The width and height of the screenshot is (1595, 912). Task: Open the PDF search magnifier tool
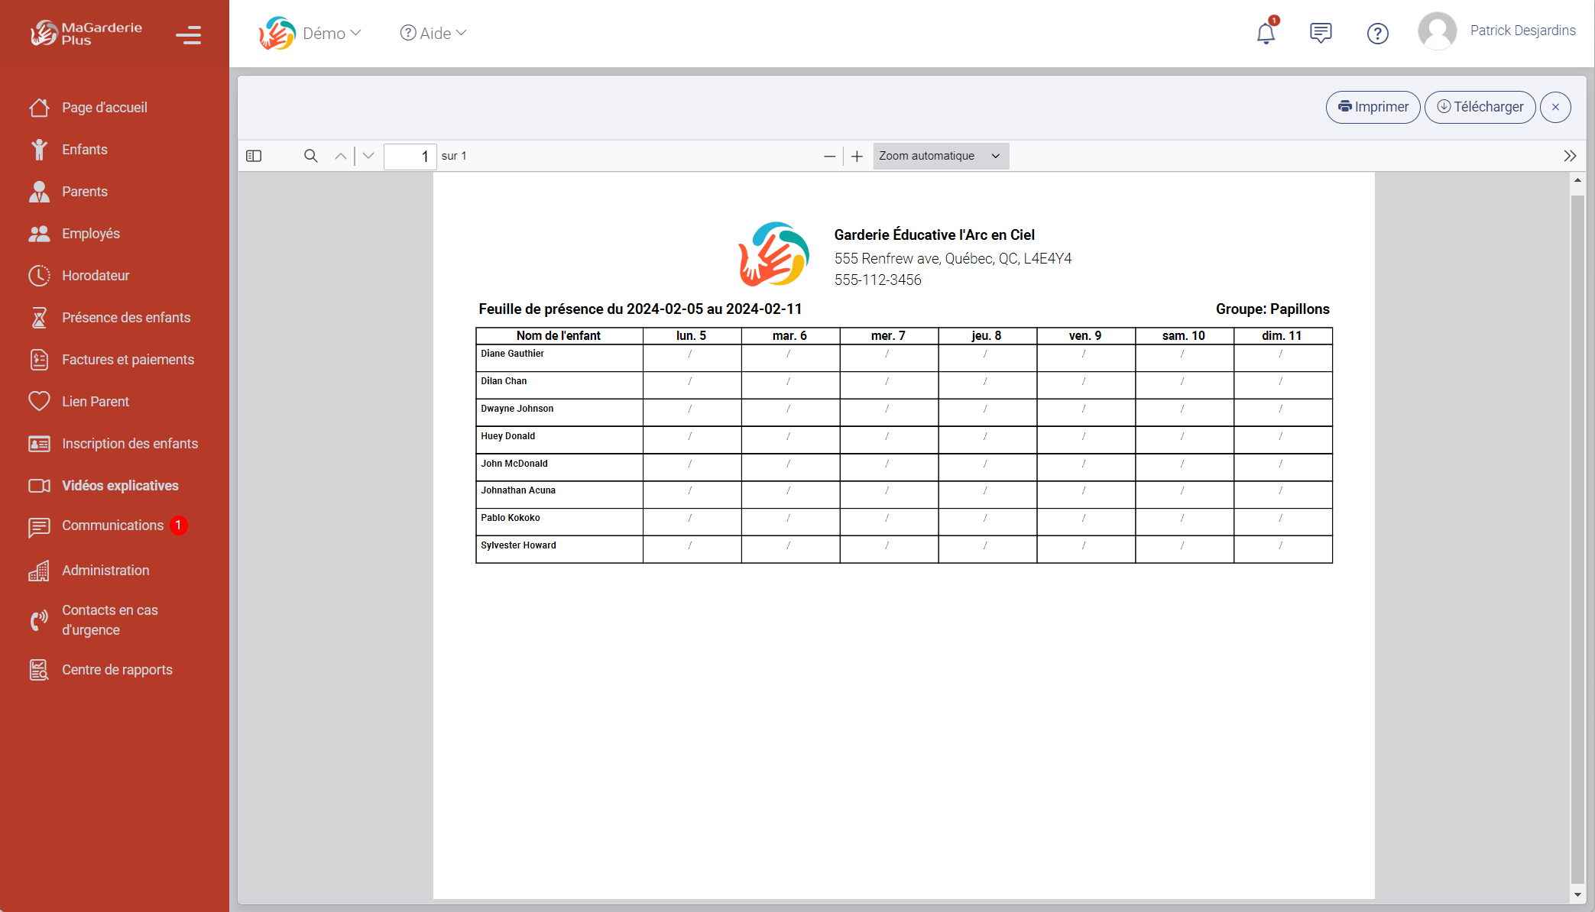pyautogui.click(x=310, y=156)
